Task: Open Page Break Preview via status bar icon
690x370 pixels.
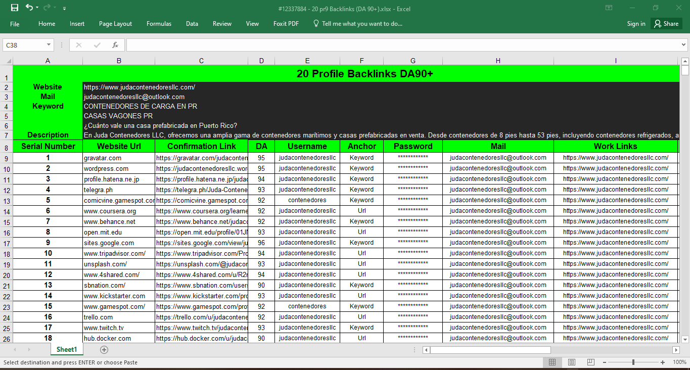Action: click(x=590, y=362)
